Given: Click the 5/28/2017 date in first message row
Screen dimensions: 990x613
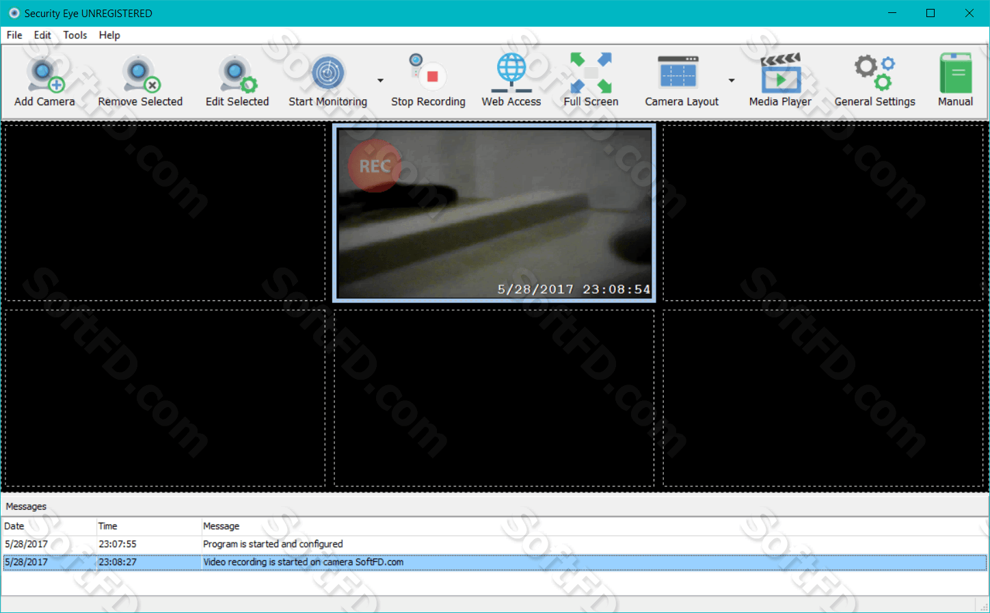Looking at the screenshot, I should [26, 544].
